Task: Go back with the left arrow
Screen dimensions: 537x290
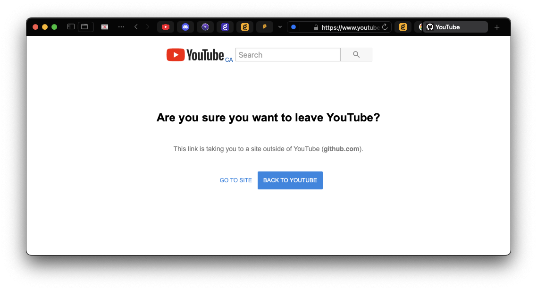Action: coord(136,27)
